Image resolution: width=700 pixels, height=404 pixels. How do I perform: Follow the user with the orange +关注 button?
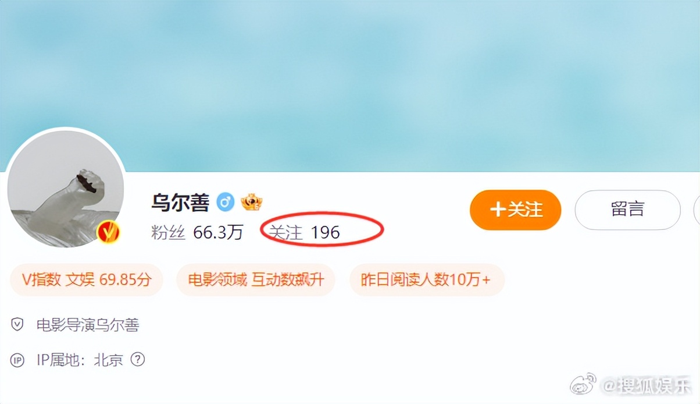point(515,210)
